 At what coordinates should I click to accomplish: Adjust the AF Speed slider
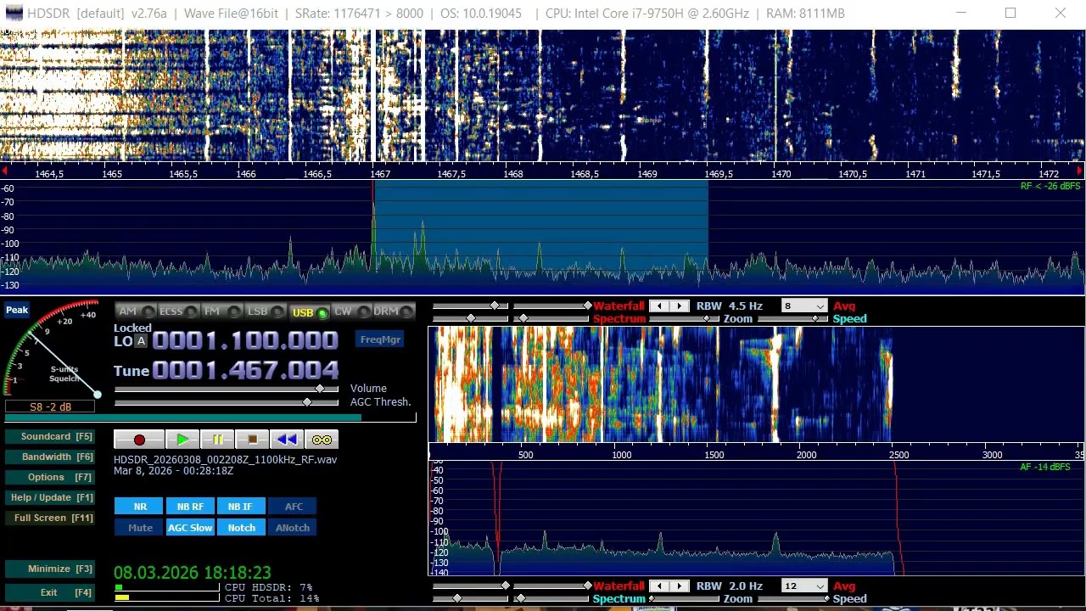tap(793, 598)
